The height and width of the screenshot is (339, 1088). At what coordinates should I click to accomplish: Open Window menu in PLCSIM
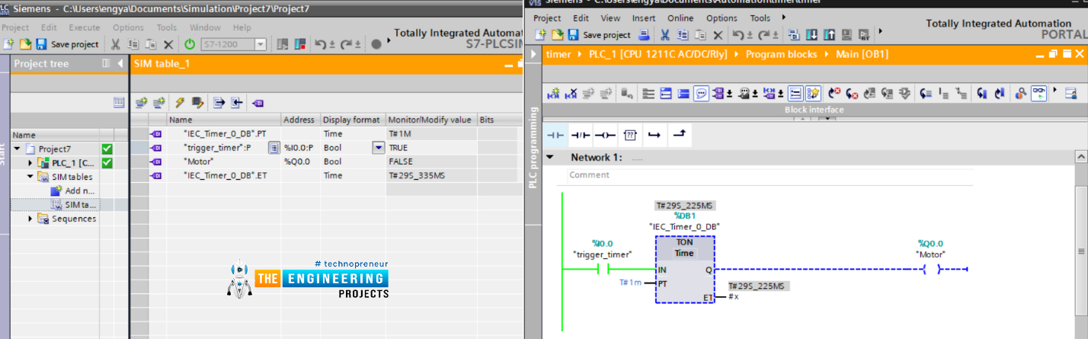coord(205,27)
